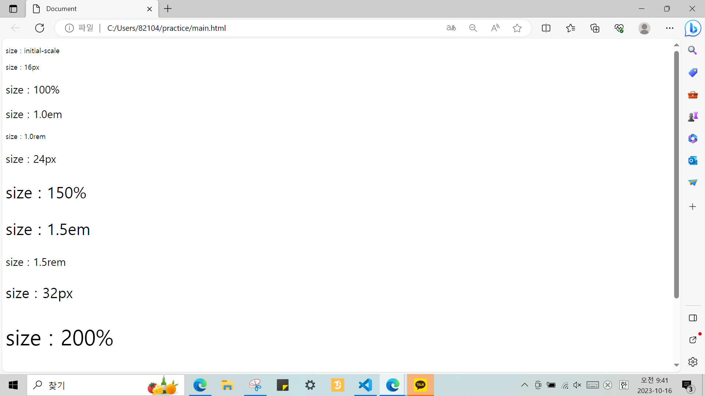Select the Document tab
Screen dimensions: 705x396
pyautogui.click(x=92, y=9)
